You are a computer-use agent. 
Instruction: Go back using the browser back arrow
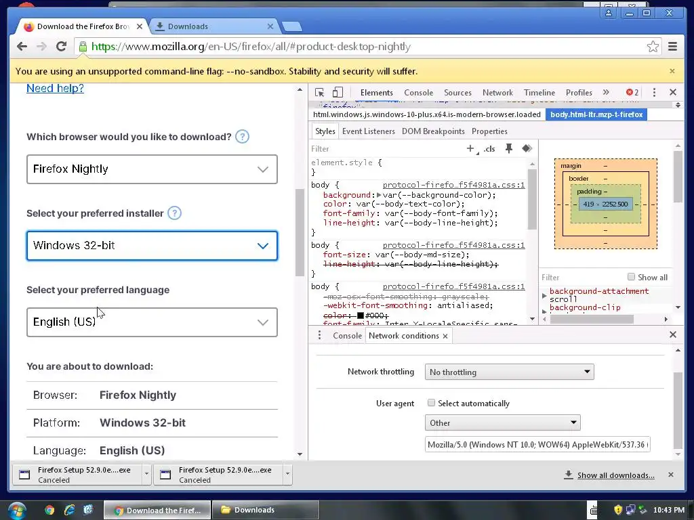point(22,47)
